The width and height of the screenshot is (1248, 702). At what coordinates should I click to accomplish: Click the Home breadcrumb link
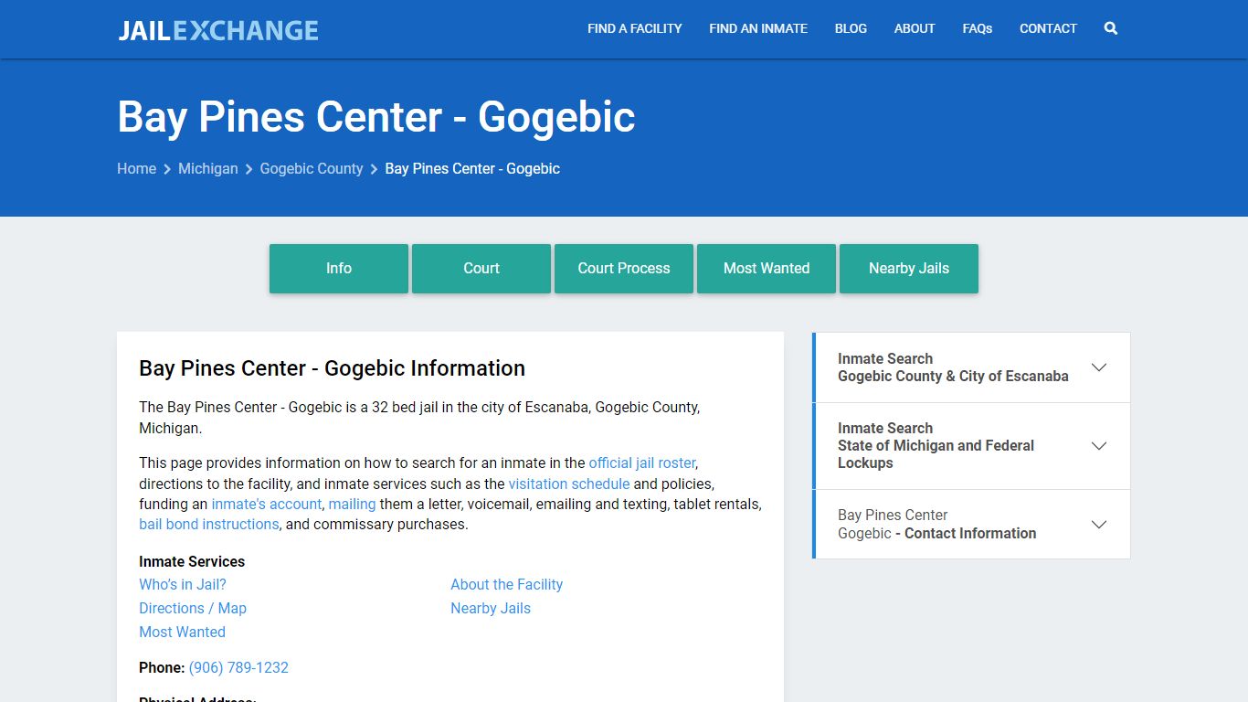point(136,169)
